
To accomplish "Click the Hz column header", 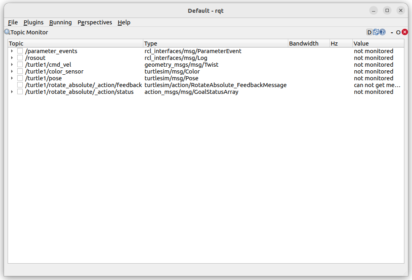I will coord(341,43).
